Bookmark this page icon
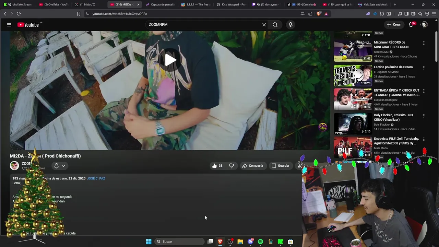The height and width of the screenshot is (247, 439). [x=79, y=14]
